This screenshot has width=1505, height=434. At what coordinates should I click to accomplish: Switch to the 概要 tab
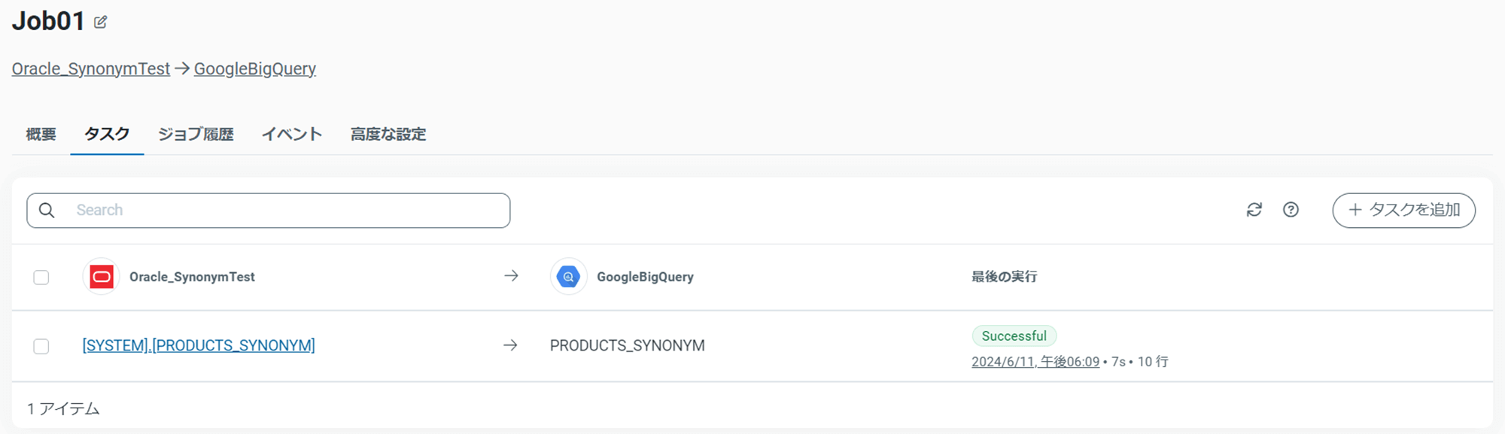41,135
